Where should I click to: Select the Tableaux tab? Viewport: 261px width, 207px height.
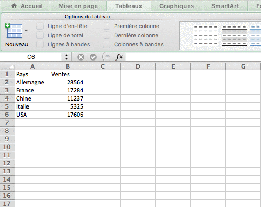coord(129,6)
